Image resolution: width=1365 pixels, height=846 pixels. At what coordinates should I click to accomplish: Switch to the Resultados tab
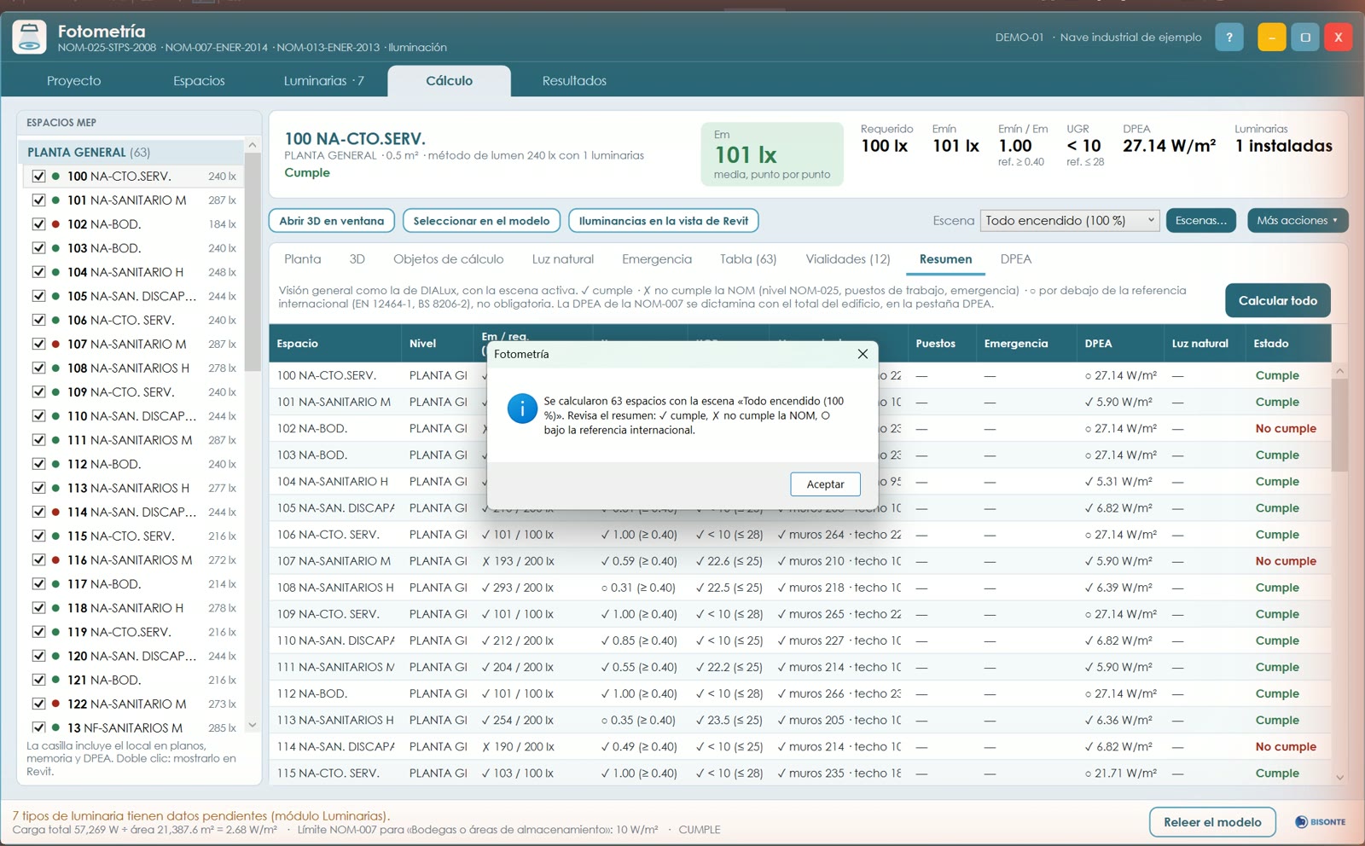coord(574,81)
